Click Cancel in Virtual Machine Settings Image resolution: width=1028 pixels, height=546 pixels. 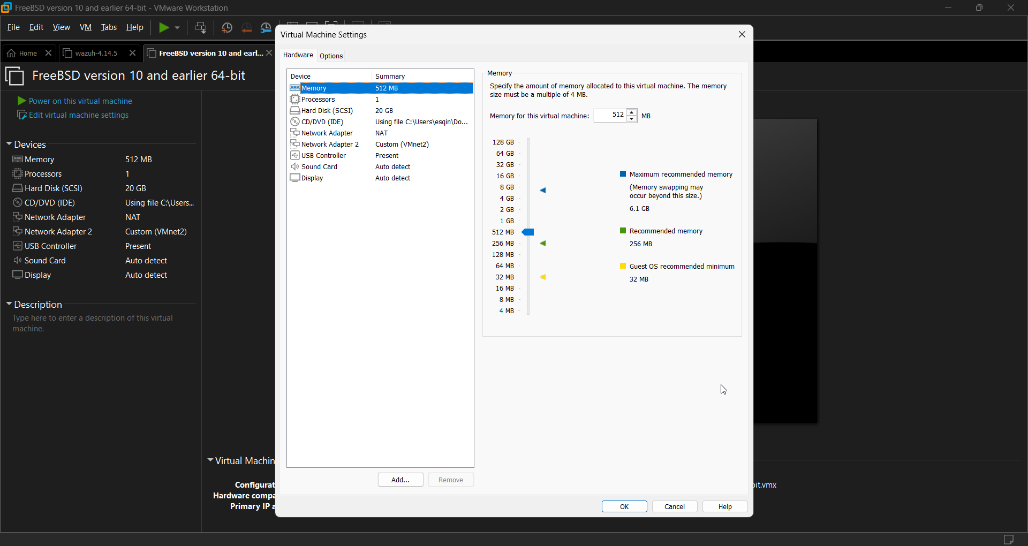(675, 507)
